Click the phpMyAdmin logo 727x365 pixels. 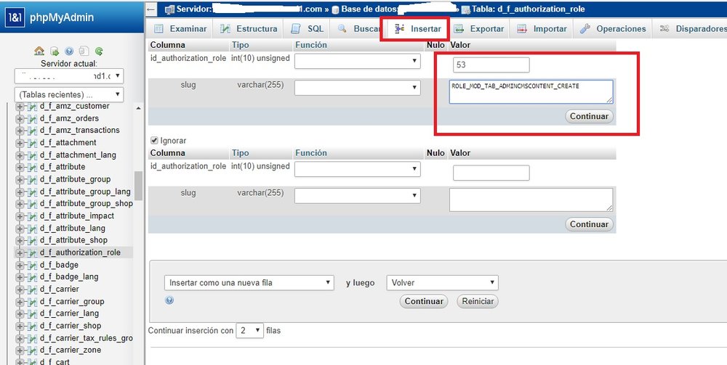pyautogui.click(x=50, y=17)
